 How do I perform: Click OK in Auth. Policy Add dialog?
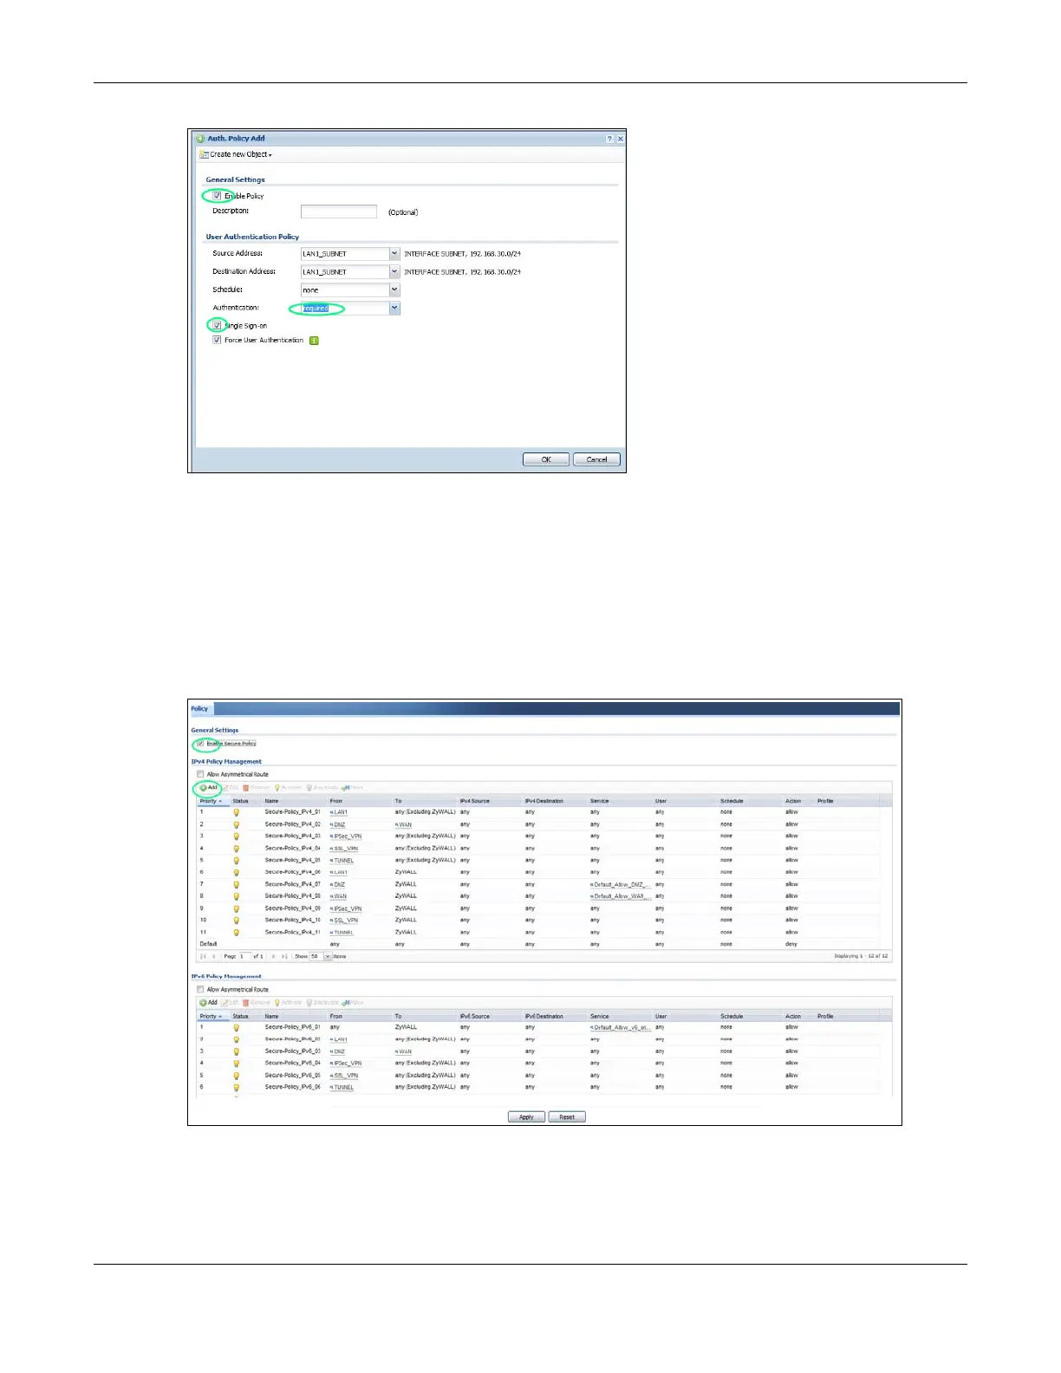(x=546, y=459)
